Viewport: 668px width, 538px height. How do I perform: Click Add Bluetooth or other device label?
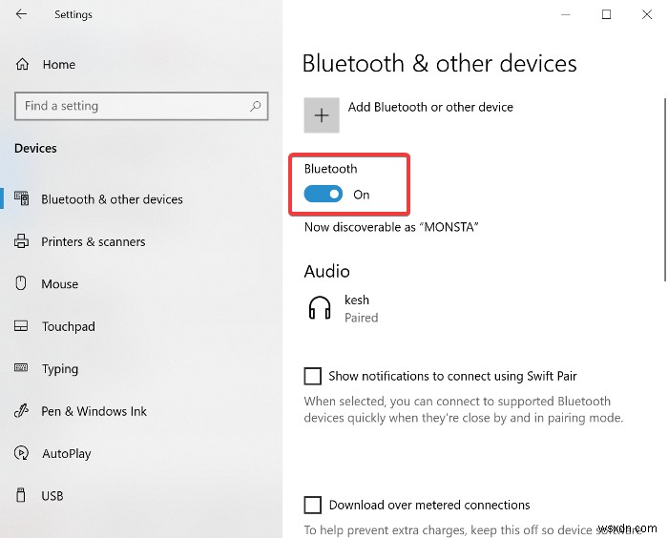430,107
